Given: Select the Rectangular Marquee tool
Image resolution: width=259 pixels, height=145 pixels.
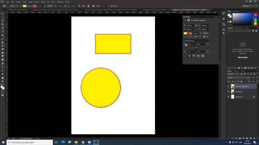Looking at the screenshot, I should click(2, 17).
